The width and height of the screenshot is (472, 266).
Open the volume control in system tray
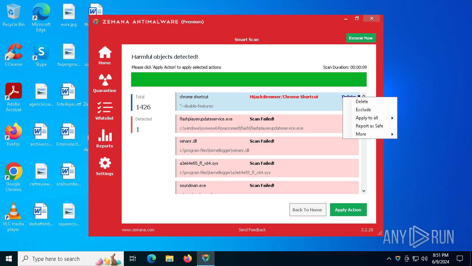coord(424,259)
